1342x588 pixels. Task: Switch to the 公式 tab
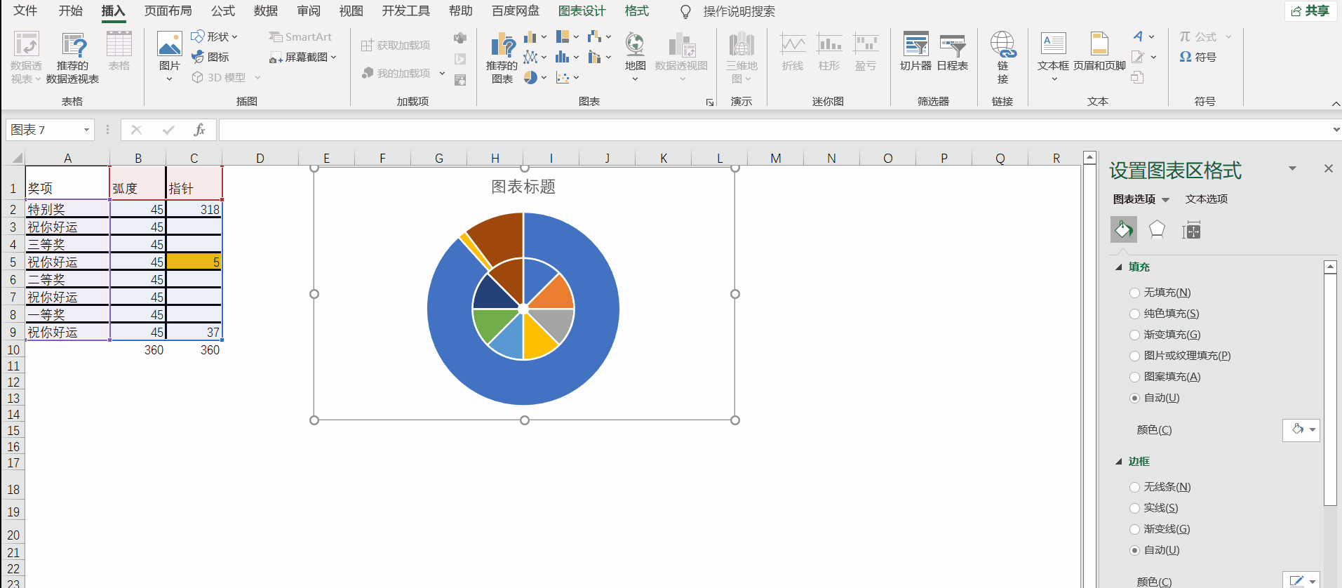222,11
